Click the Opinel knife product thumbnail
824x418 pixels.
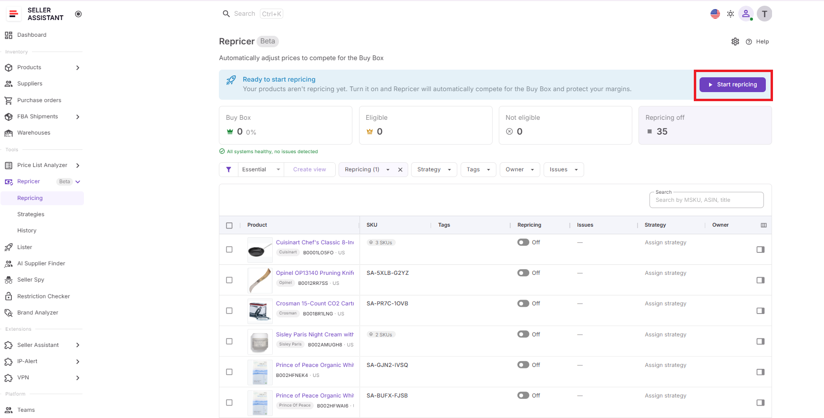[260, 281]
